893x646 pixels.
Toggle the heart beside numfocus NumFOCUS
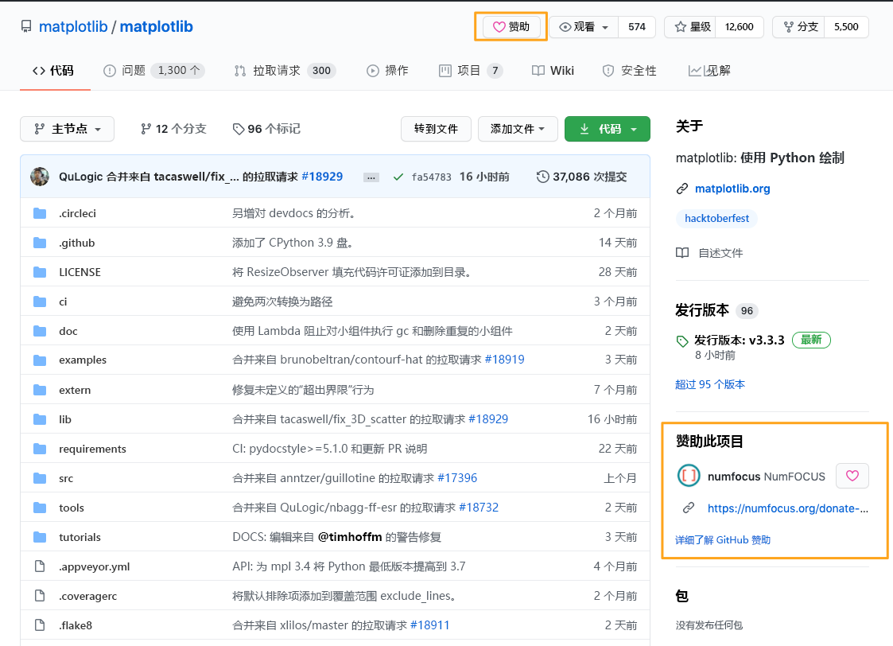pyautogui.click(x=852, y=475)
